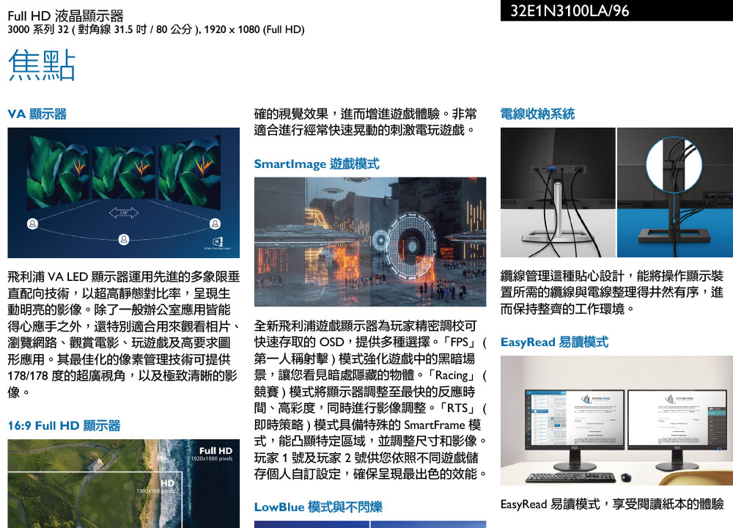
Task: Click the left monitor in EasyRead image
Action: pyautogui.click(x=575, y=429)
